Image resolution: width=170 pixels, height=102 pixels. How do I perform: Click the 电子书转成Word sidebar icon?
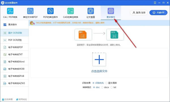tap(5, 62)
